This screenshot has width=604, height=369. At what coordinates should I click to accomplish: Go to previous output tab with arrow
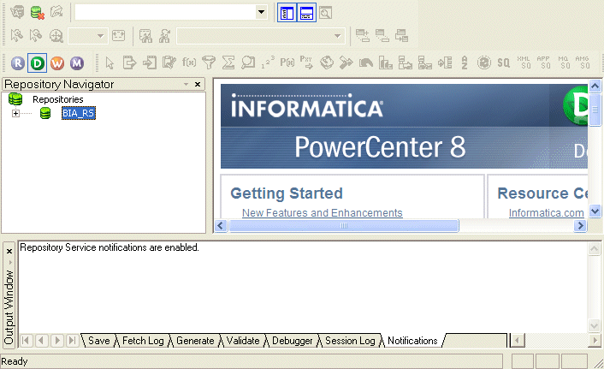click(x=42, y=341)
